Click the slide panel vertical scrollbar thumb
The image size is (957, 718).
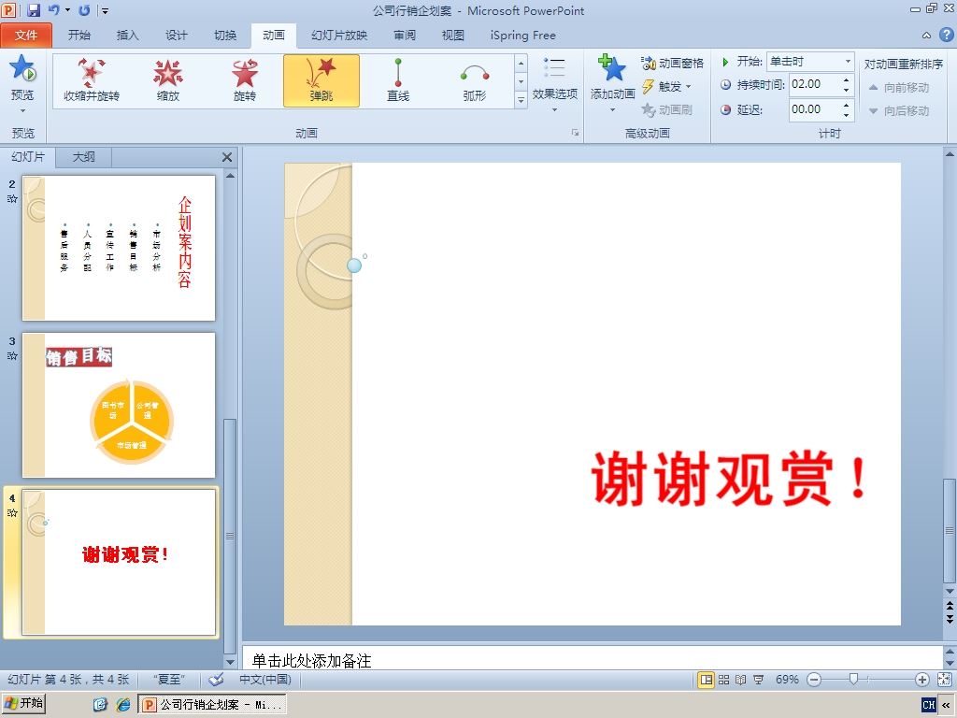point(230,536)
